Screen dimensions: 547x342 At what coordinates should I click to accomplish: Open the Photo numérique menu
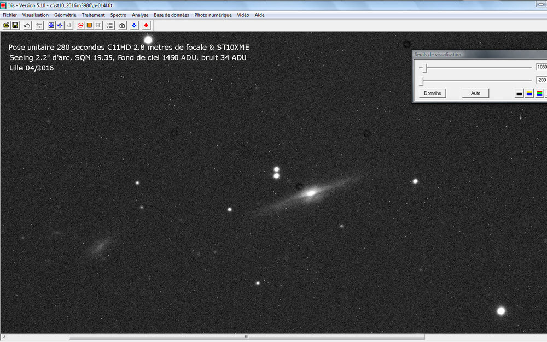[x=213, y=15]
